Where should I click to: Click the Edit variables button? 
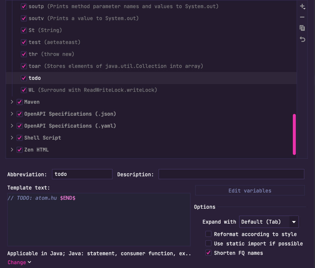(250, 190)
